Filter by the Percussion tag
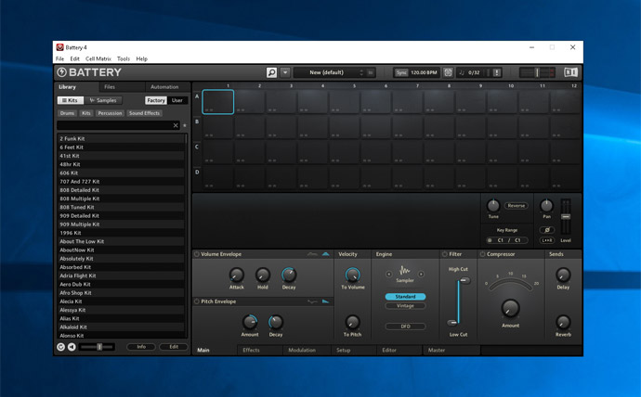The width and height of the screenshot is (641, 397). [110, 113]
